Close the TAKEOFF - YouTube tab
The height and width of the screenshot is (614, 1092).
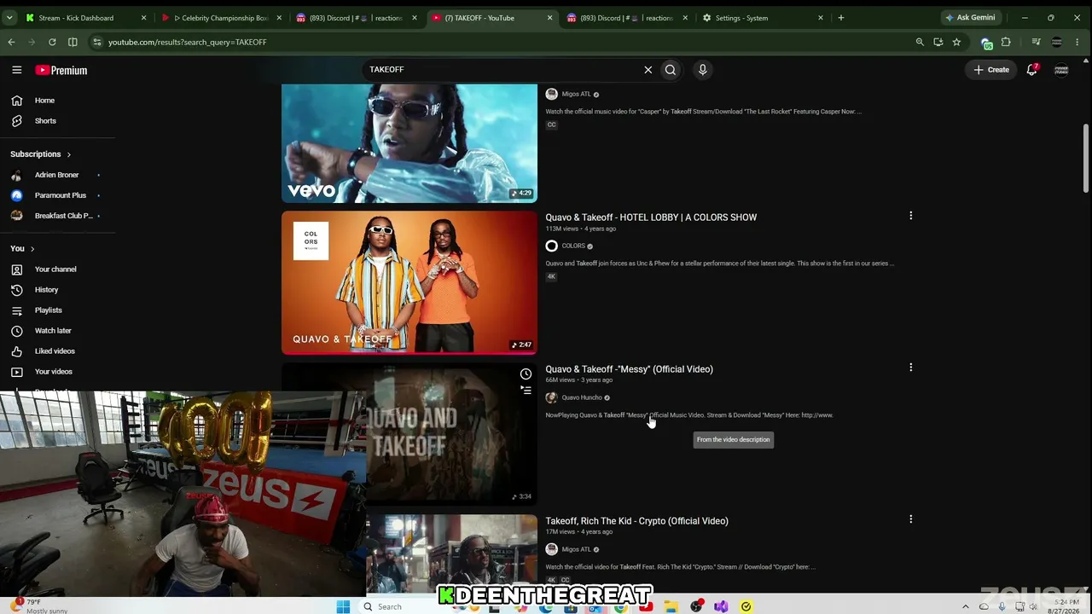tap(549, 18)
